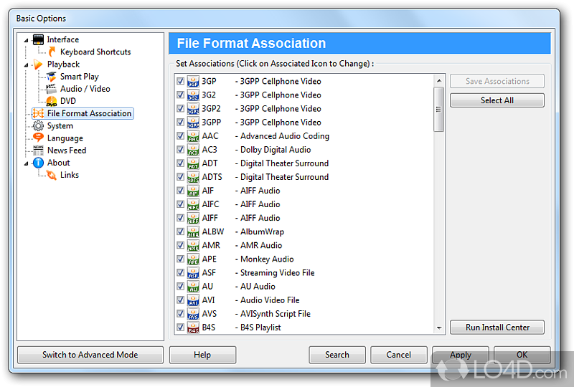This screenshot has height=387, width=574.
Task: Click the DVD disc icon in tree
Action: (x=52, y=101)
